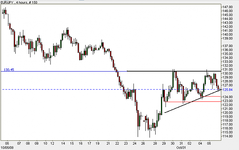The width and height of the screenshot is (239, 150).
Task: Click the 145.00 price axis label
Action: pos(228,15)
